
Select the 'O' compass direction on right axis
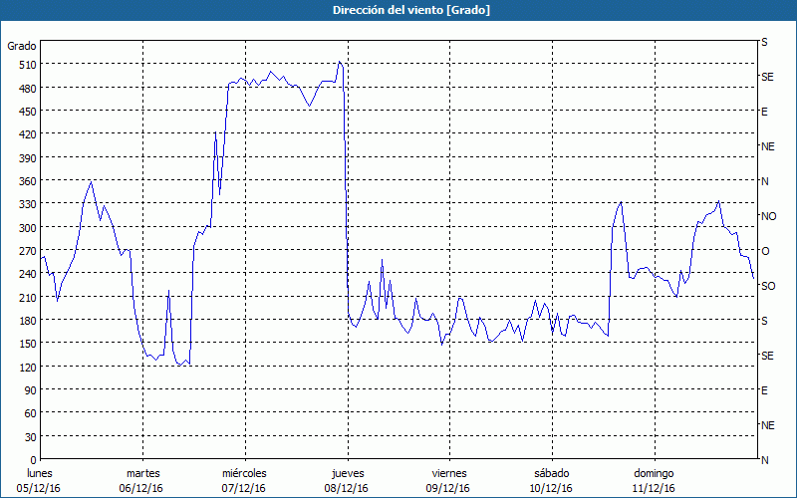click(x=765, y=251)
